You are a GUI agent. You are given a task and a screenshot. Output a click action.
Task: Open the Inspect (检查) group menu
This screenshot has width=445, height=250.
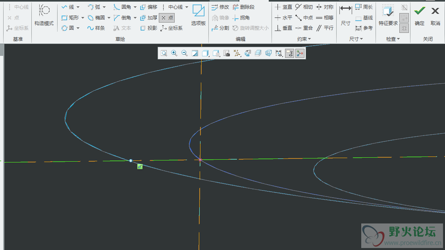[x=393, y=39]
